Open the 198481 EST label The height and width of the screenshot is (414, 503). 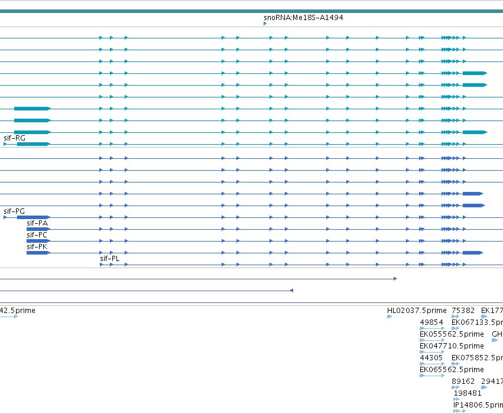pyautogui.click(x=468, y=394)
